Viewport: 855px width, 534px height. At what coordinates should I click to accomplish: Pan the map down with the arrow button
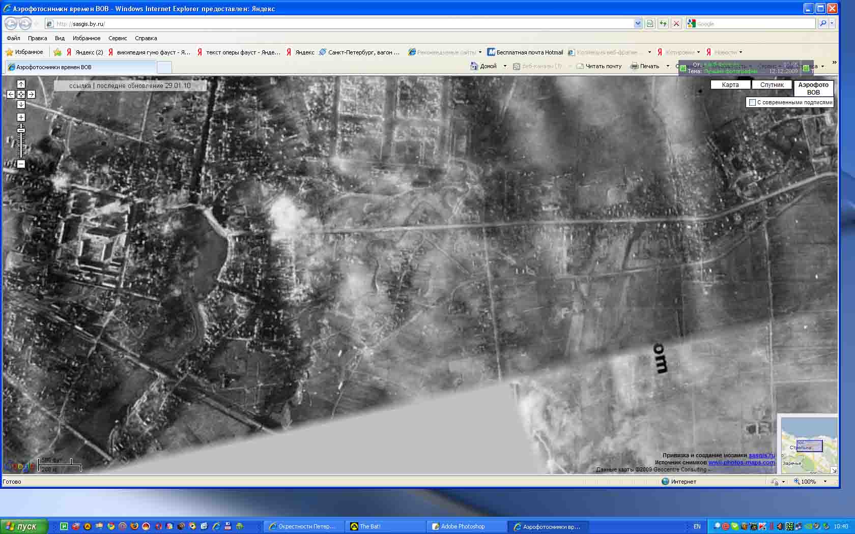(x=21, y=104)
